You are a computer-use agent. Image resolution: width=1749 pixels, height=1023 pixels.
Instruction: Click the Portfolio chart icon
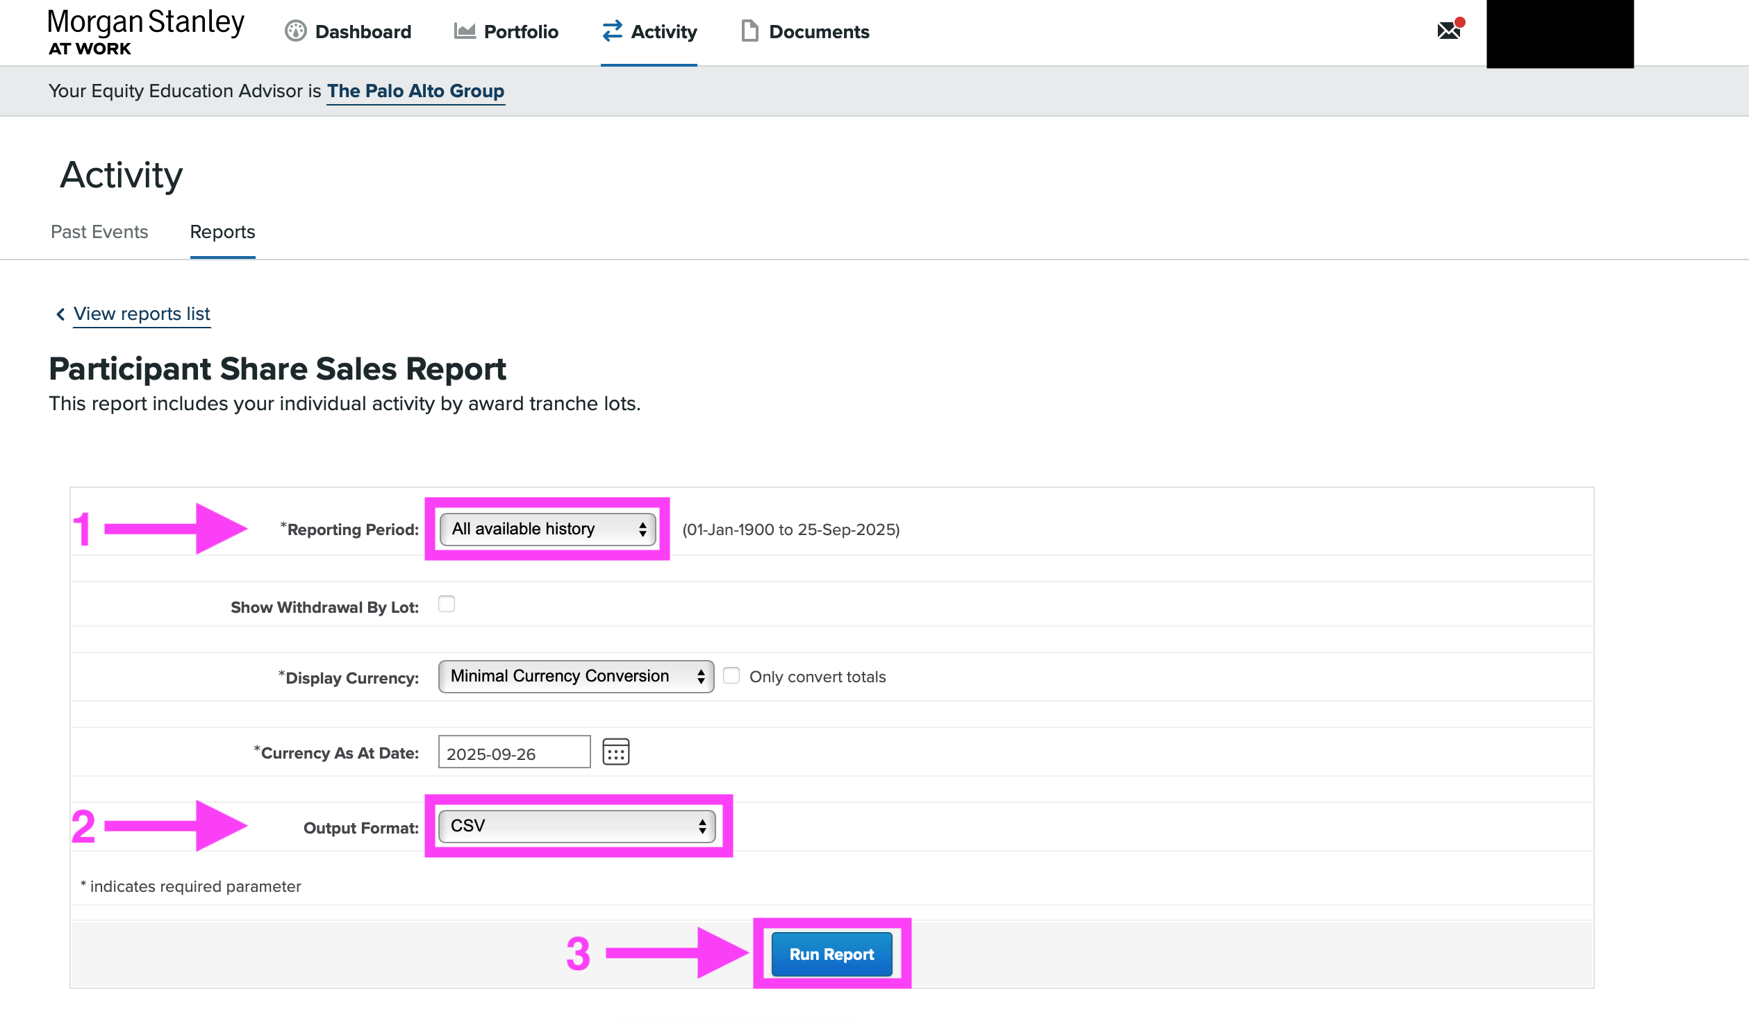(464, 31)
